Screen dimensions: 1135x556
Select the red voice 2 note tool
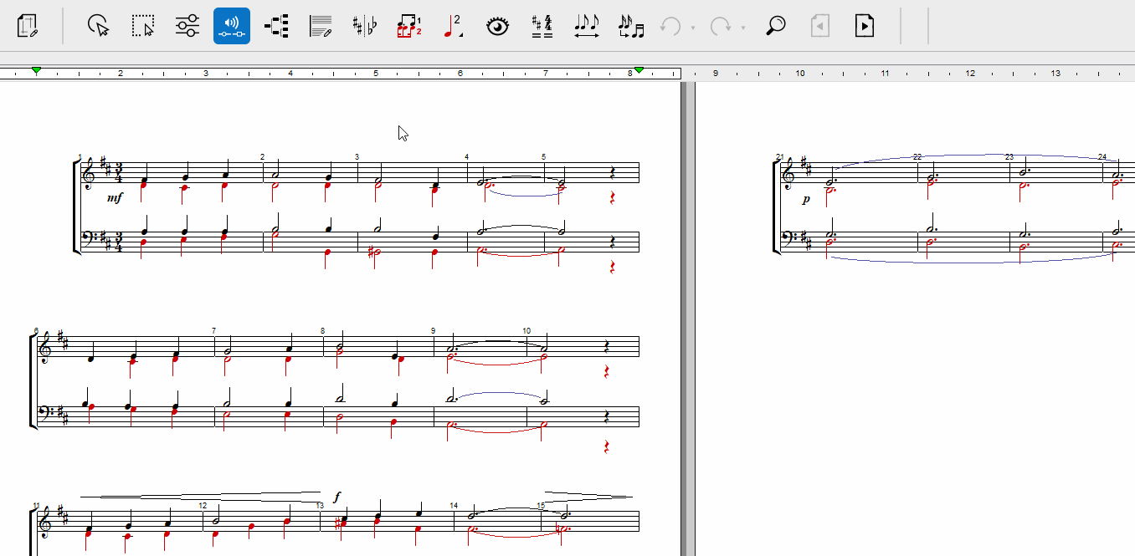click(453, 26)
